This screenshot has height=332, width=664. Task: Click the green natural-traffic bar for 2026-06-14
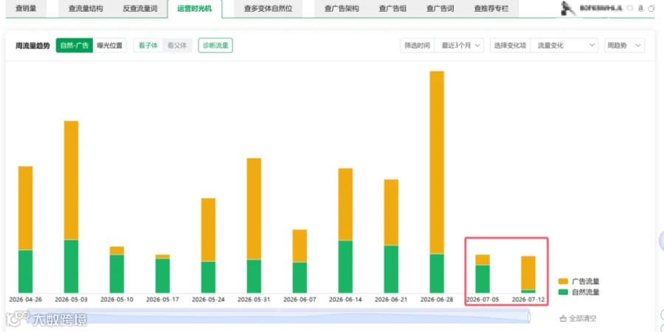coord(345,267)
